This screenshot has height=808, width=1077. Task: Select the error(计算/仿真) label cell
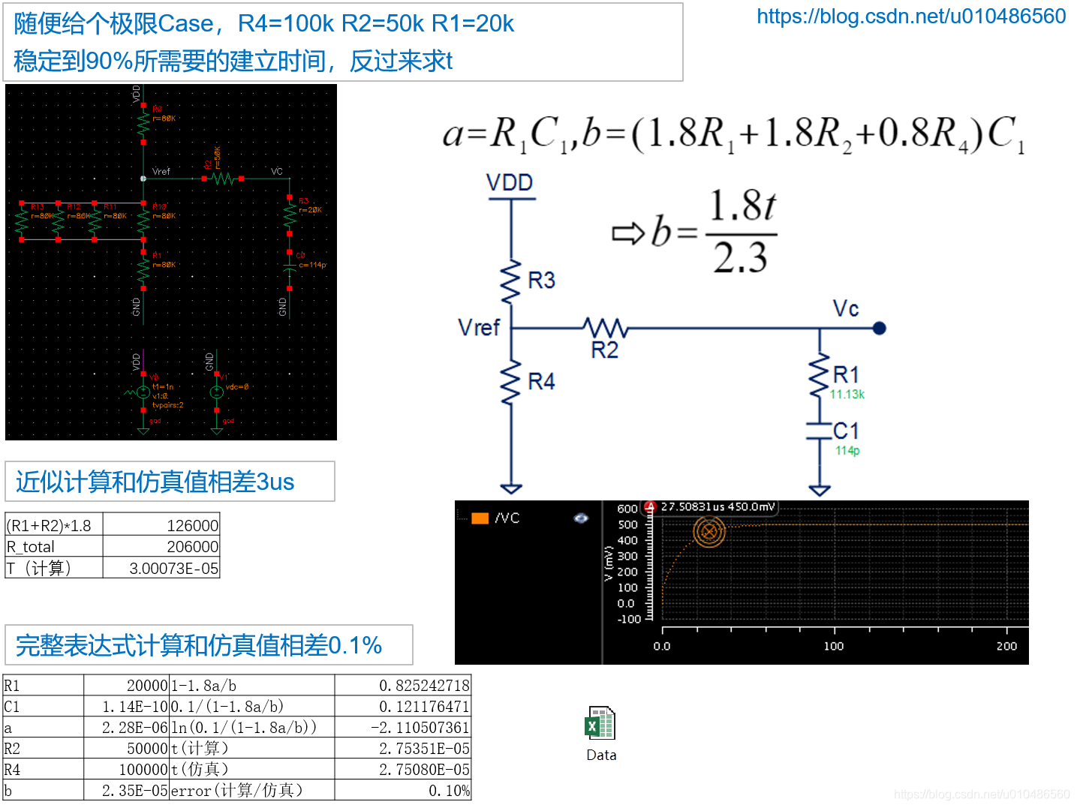[252, 790]
